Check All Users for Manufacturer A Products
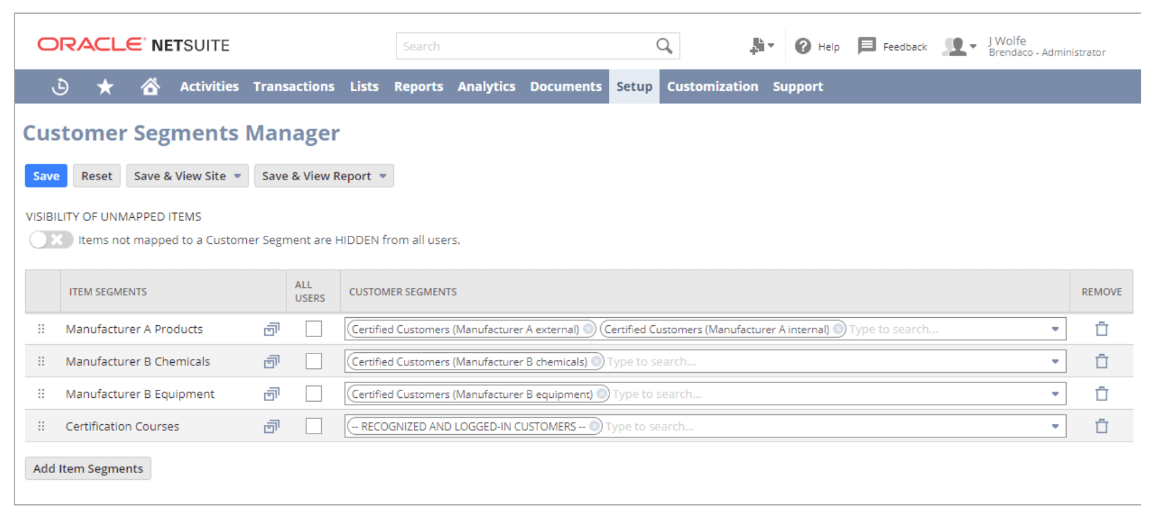The width and height of the screenshot is (1155, 518). click(314, 329)
